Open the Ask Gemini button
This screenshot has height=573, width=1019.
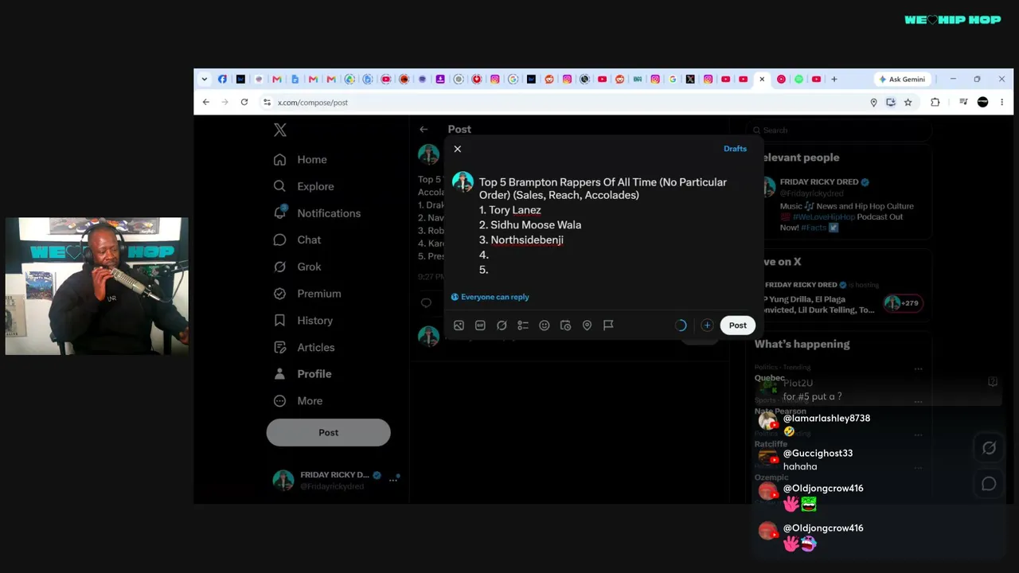[x=902, y=80]
